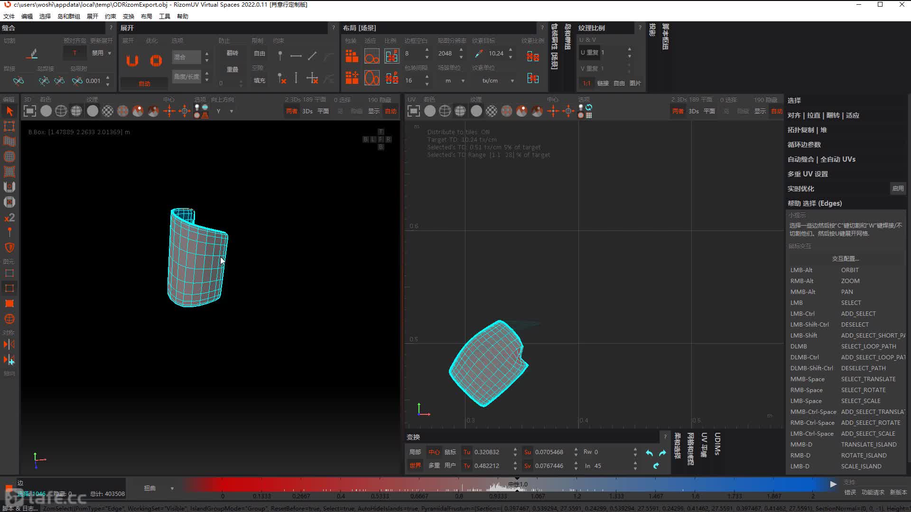Click the diagonal edge constraint icon
Image resolution: width=911 pixels, height=512 pixels.
pos(312,56)
